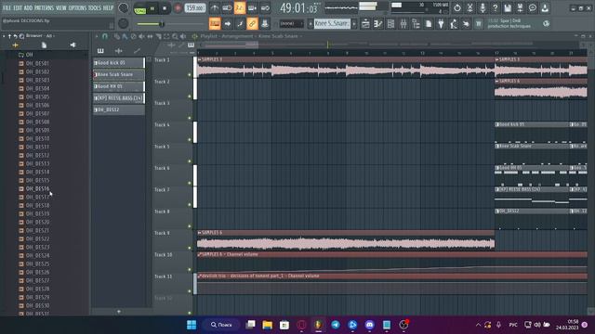595x334 pixels.
Task: Open the EDIT menu
Action: click(x=18, y=8)
